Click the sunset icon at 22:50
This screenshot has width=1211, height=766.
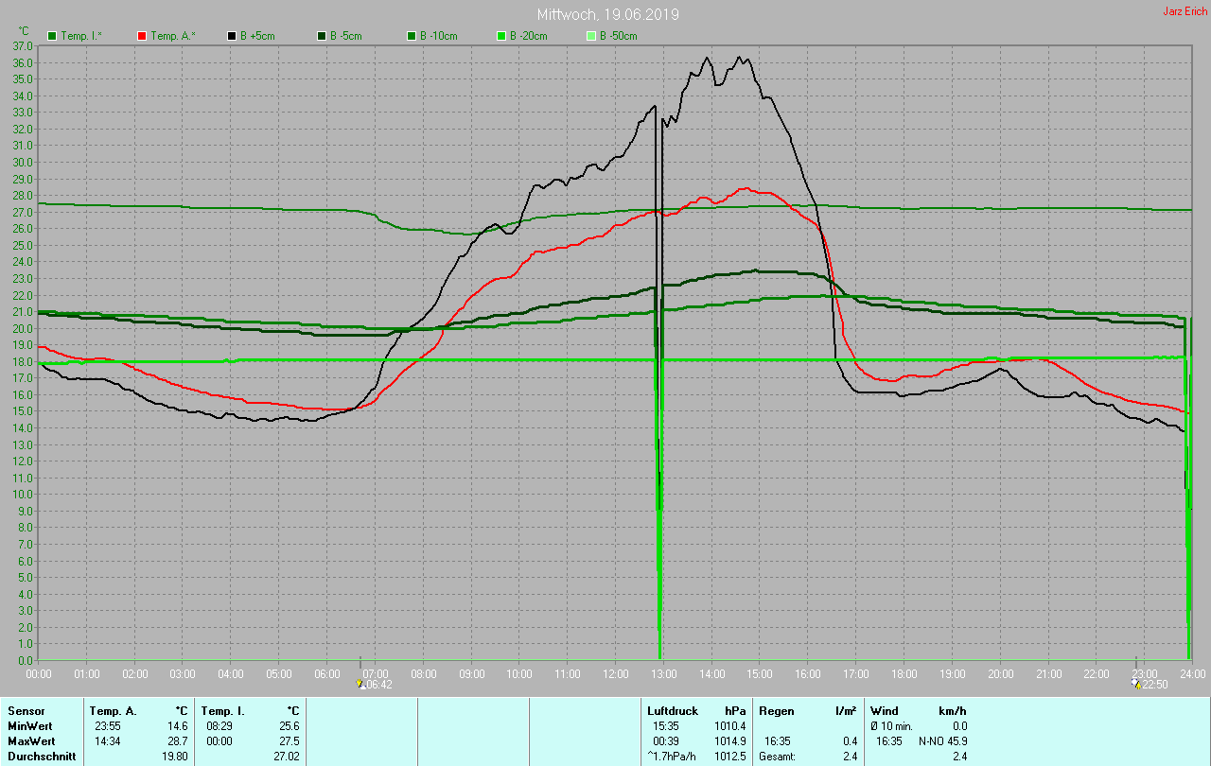1136,684
